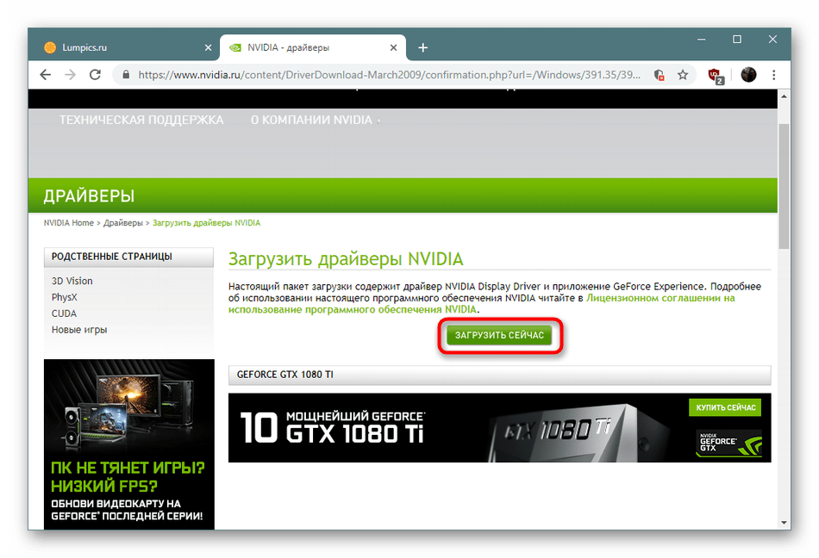Click the scrollbar up arrow
Screen dimensions: 819x558
[784, 96]
